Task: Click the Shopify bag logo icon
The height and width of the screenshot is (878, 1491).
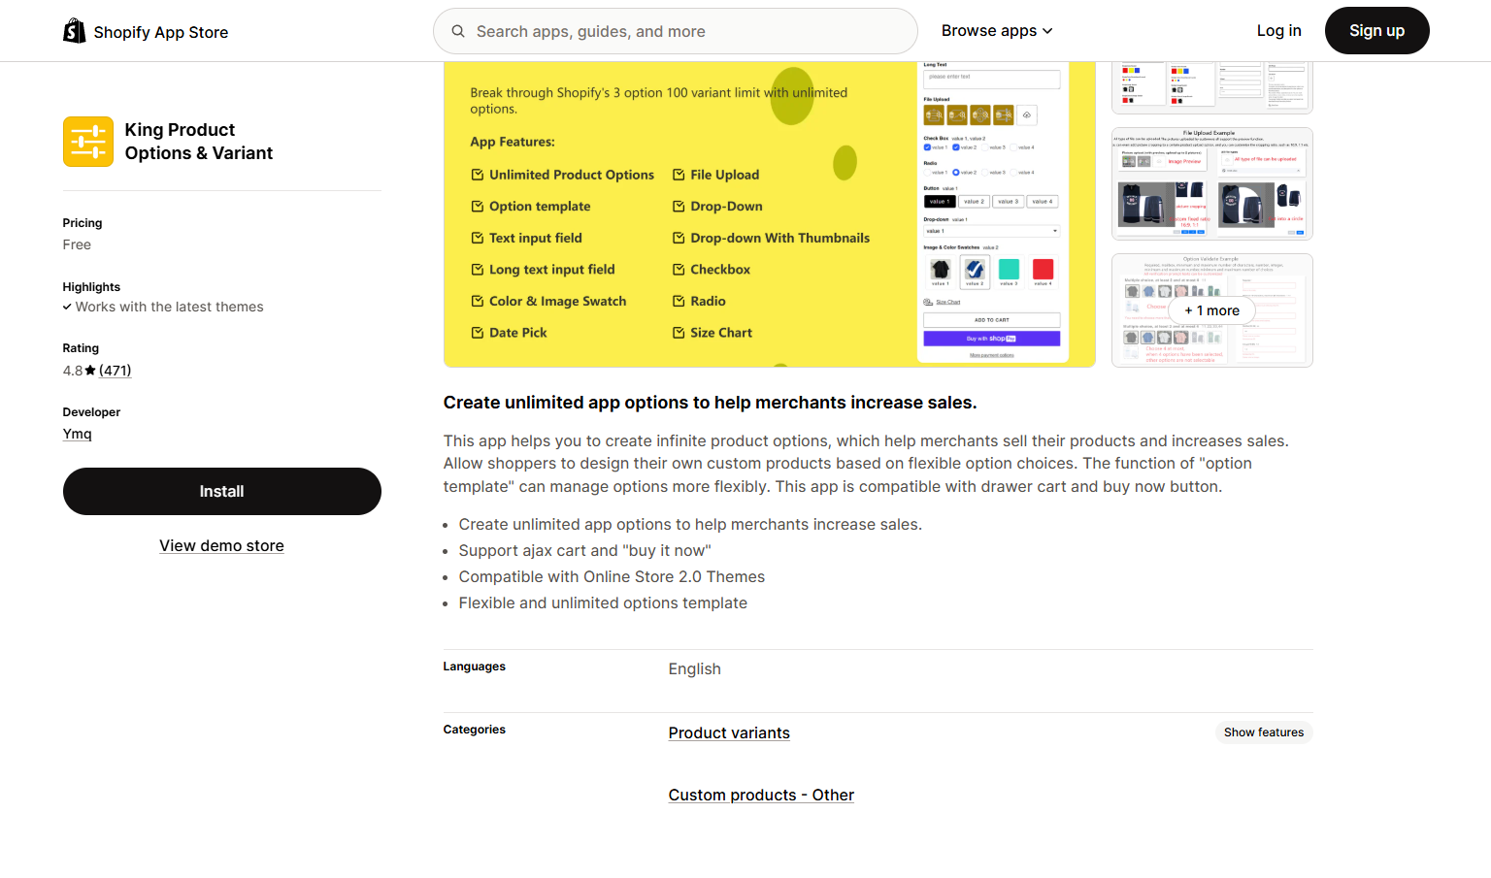Action: [75, 31]
